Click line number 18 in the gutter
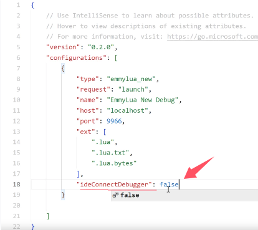This screenshot has width=258, height=230. point(16,184)
